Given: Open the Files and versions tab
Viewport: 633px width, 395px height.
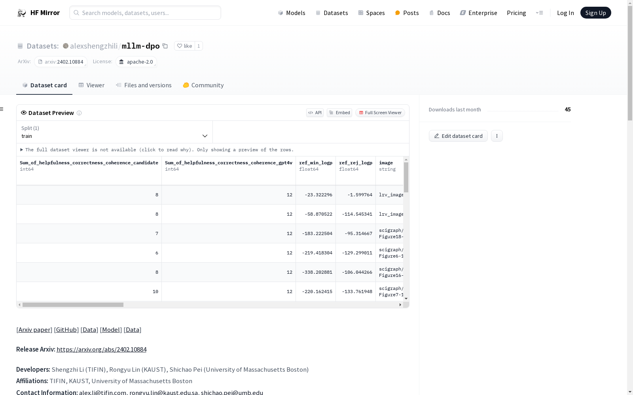Looking at the screenshot, I should (x=144, y=85).
